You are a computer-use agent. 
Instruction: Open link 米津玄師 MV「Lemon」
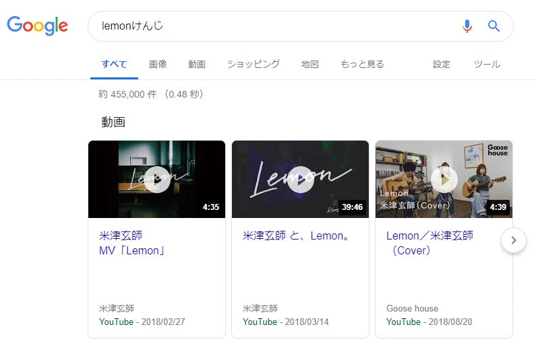point(133,243)
